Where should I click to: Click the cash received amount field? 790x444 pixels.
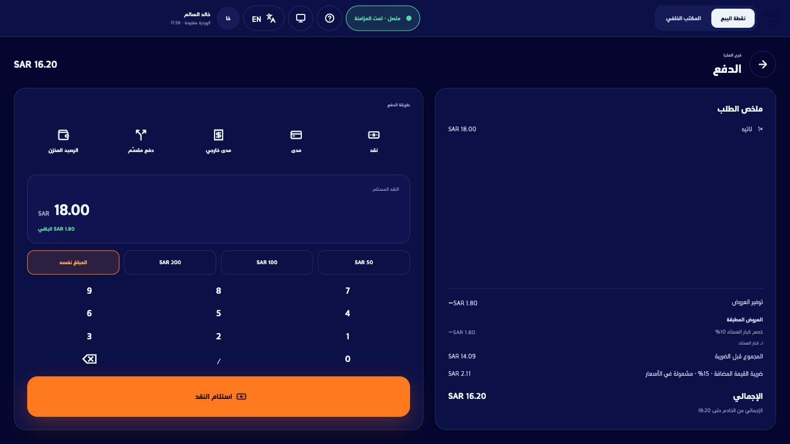[x=219, y=209]
